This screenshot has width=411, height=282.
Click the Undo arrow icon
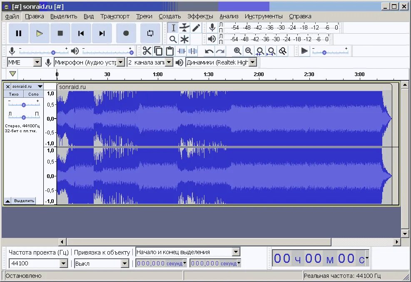[209, 51]
